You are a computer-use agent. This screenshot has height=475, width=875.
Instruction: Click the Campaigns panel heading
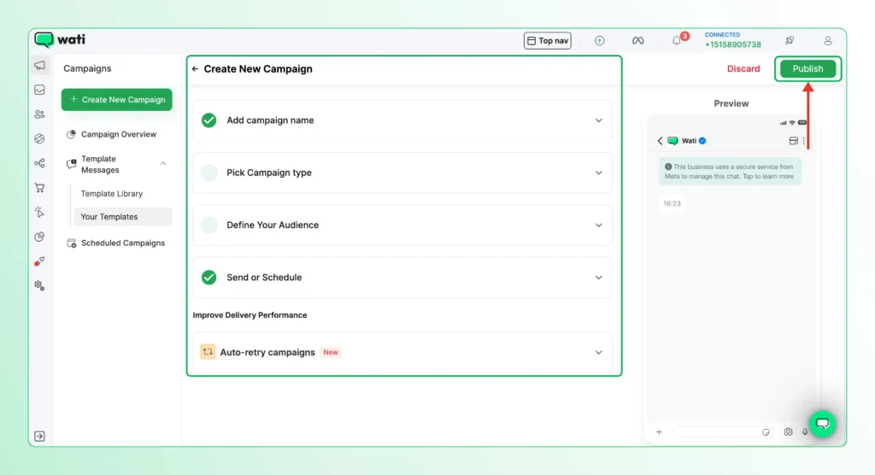pos(87,68)
